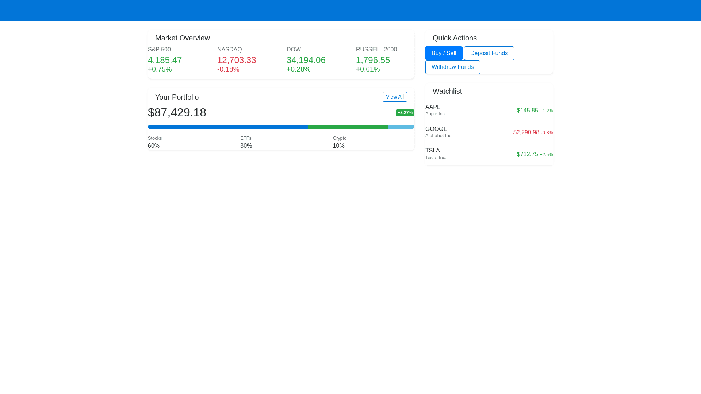This screenshot has height=394, width=701.
Task: Open Deposit Funds action
Action: pyautogui.click(x=489, y=53)
